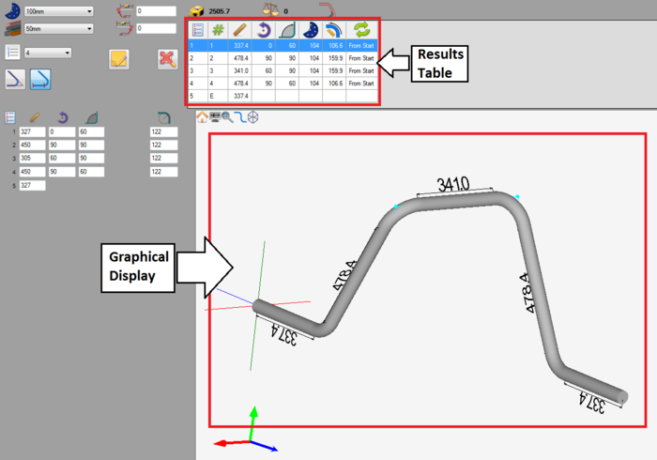Click row 1 radius field showing 122

tap(163, 132)
